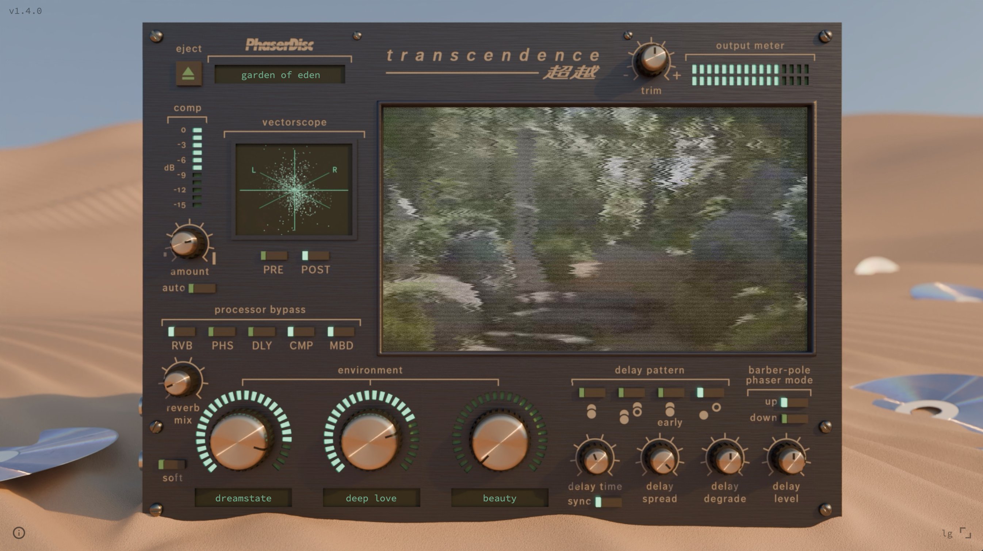Bypass the RVB processor

181,332
